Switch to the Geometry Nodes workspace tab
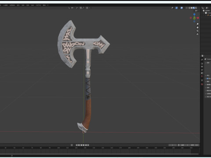 click(x=38, y=5)
